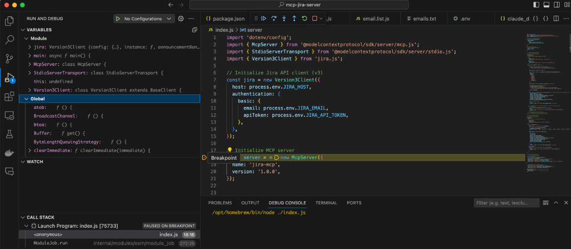Toggle the breakpoint on the server line

[204, 157]
